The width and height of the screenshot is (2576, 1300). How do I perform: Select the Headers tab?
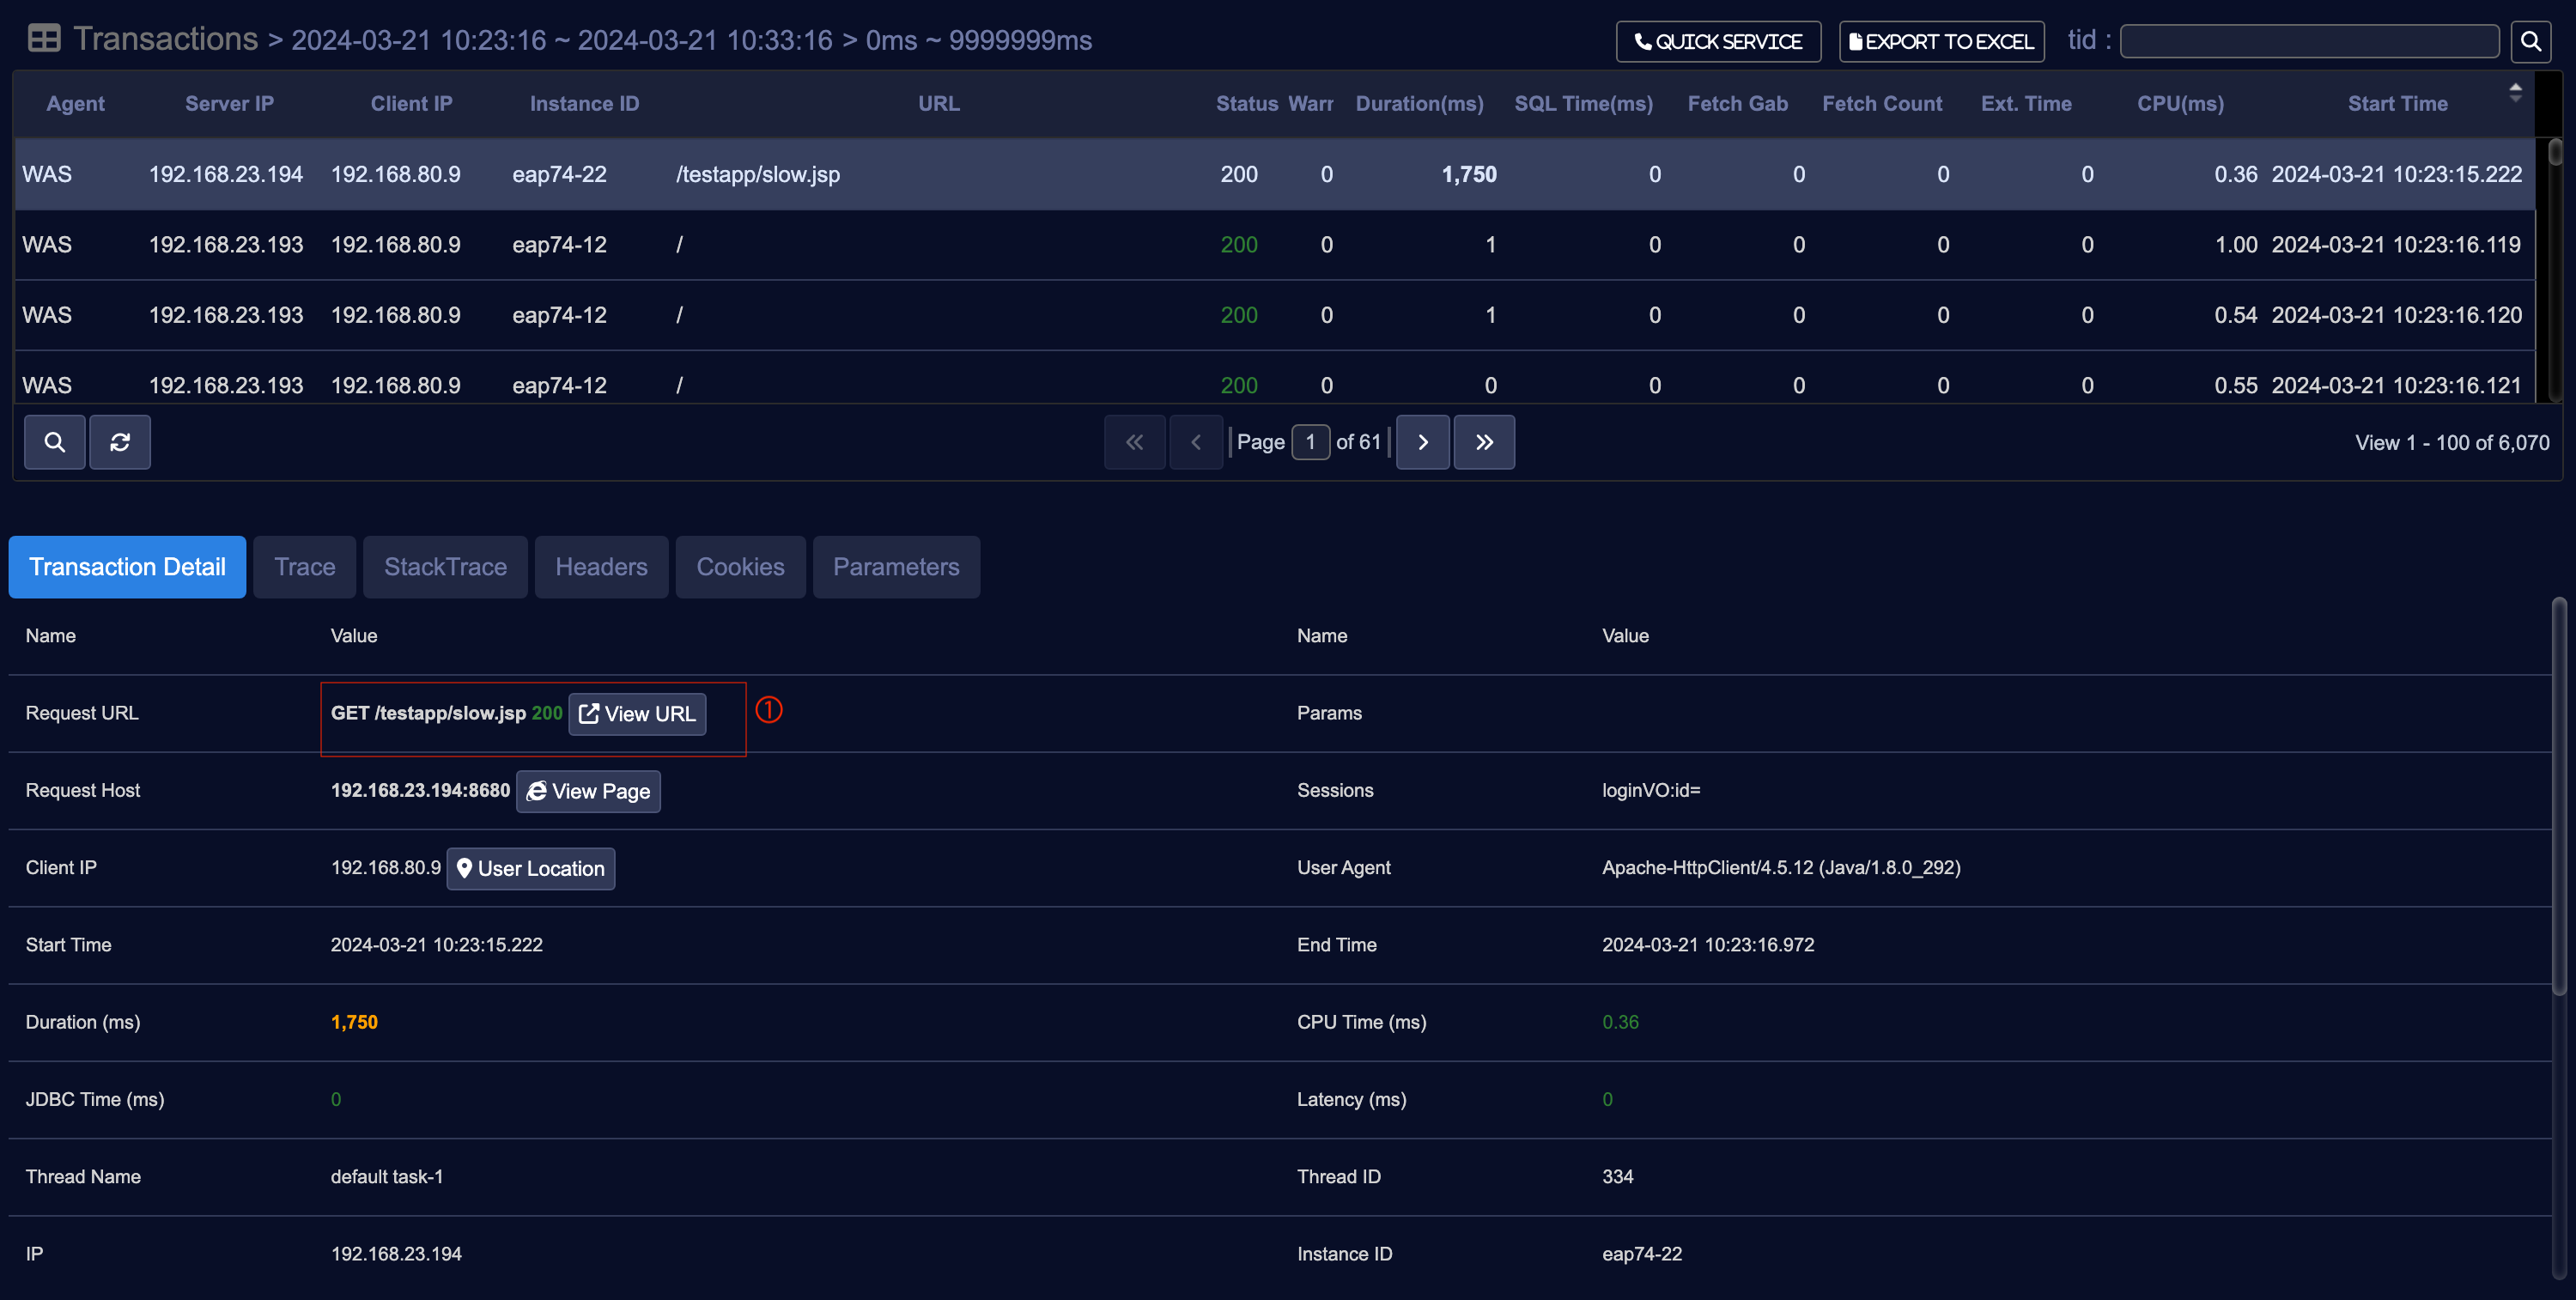tap(601, 567)
